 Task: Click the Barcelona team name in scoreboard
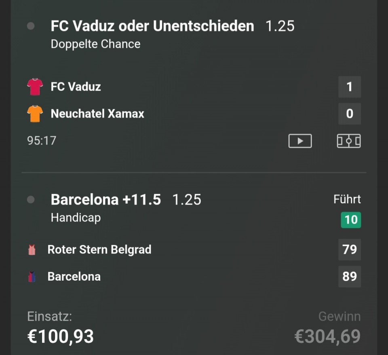[74, 277]
